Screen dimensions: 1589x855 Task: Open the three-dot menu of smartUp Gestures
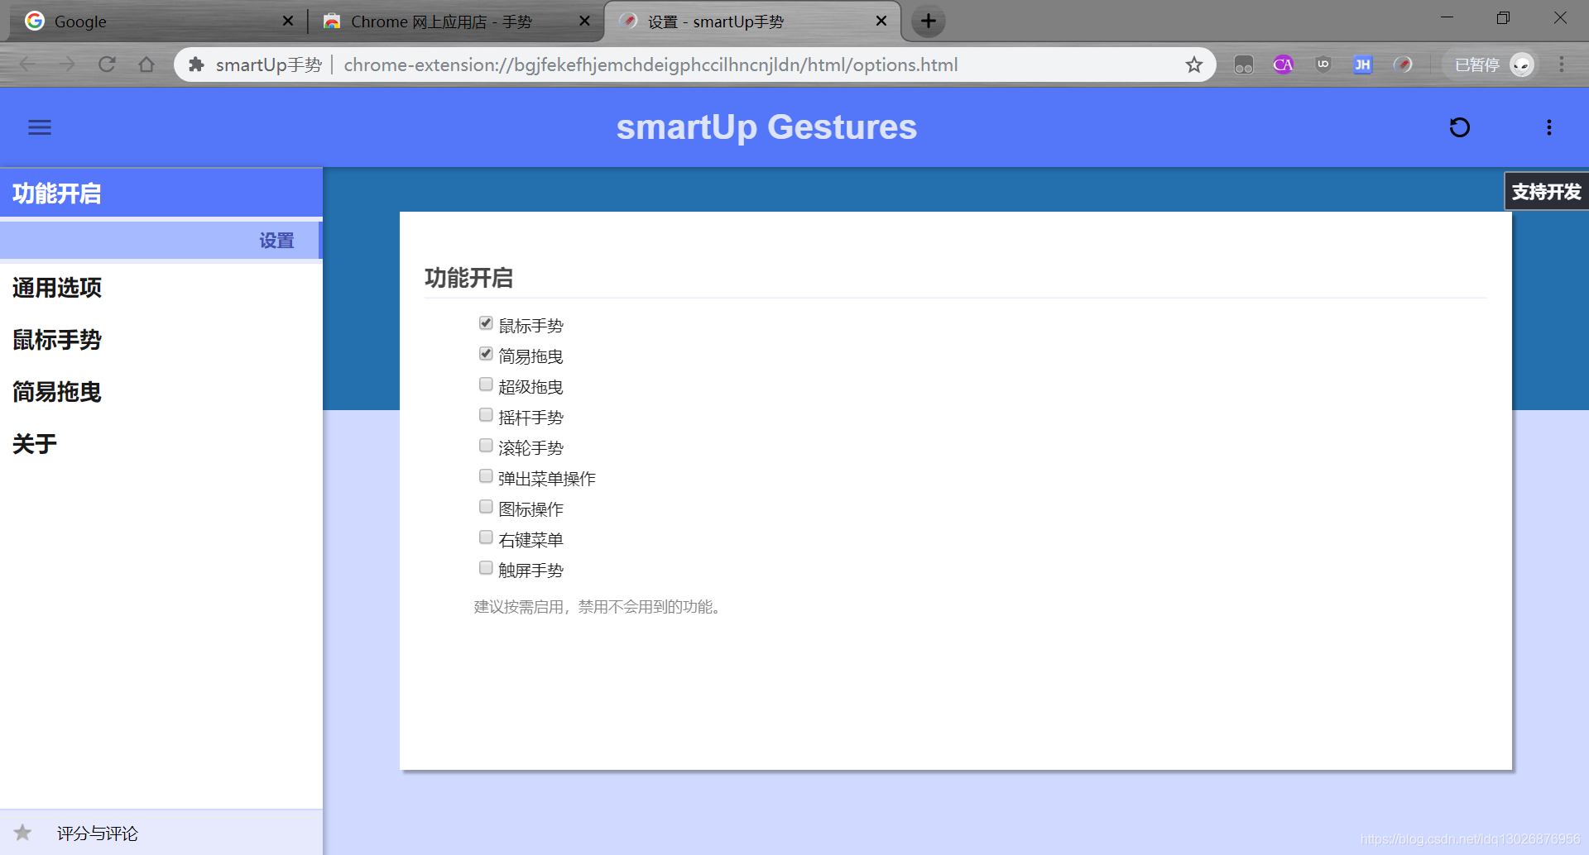1549,127
